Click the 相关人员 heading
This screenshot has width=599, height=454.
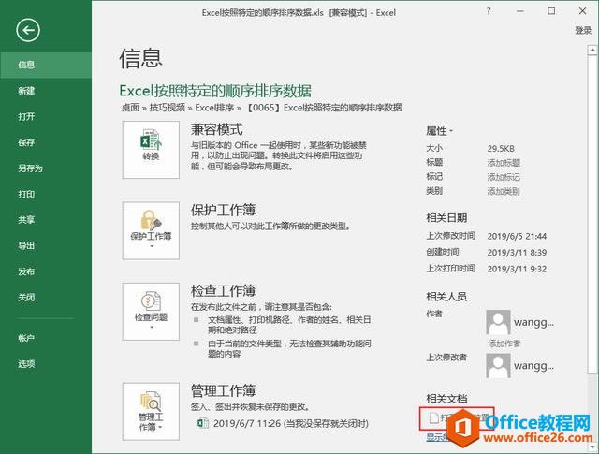tap(446, 297)
